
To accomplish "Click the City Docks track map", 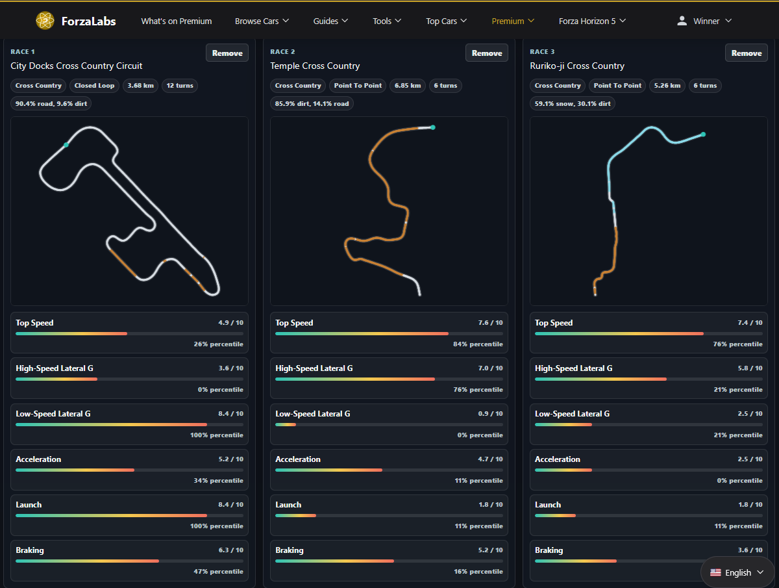I will click(130, 211).
